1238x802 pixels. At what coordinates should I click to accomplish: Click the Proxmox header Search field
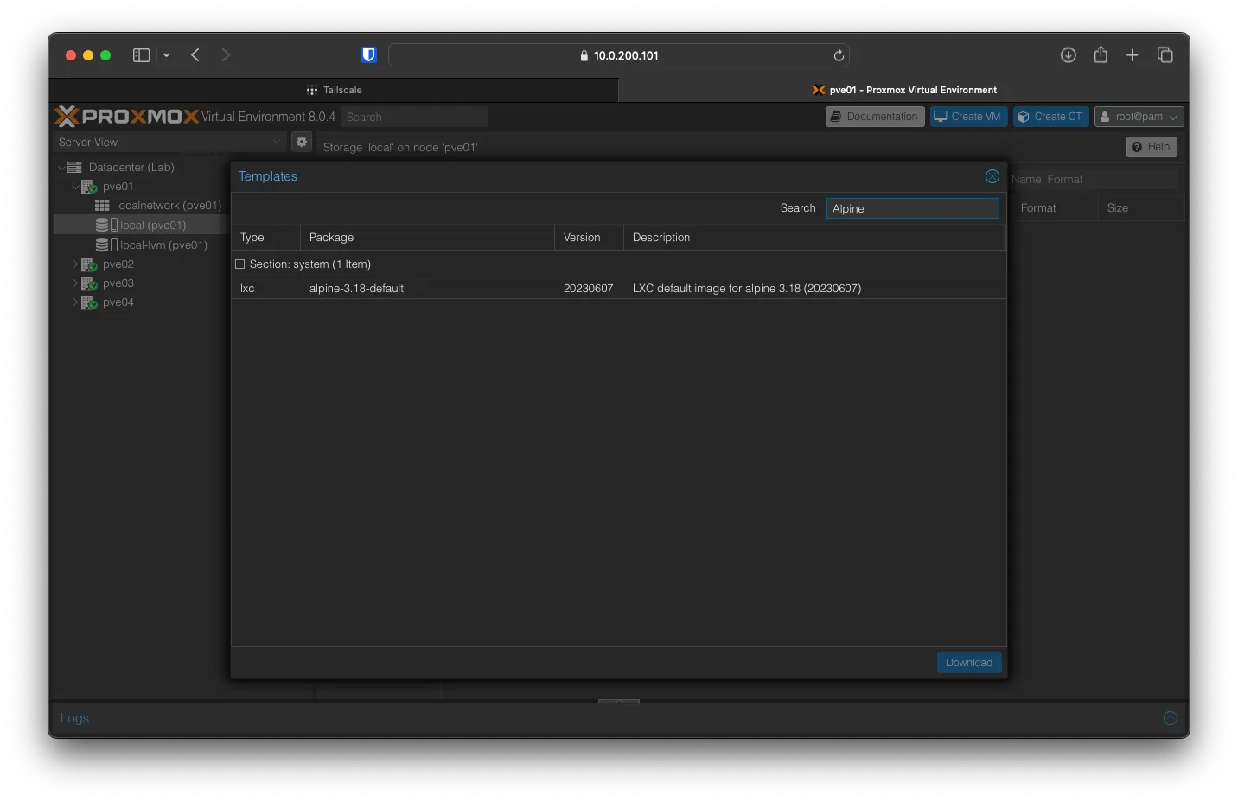[413, 117]
